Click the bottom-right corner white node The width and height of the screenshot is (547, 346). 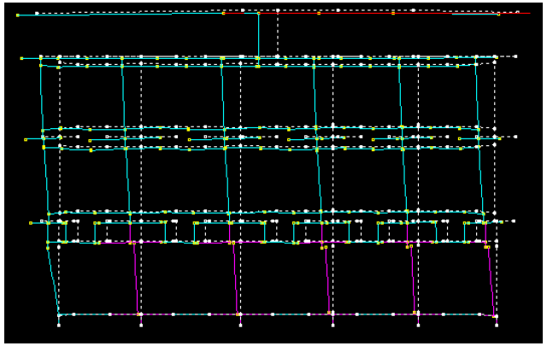click(496, 316)
